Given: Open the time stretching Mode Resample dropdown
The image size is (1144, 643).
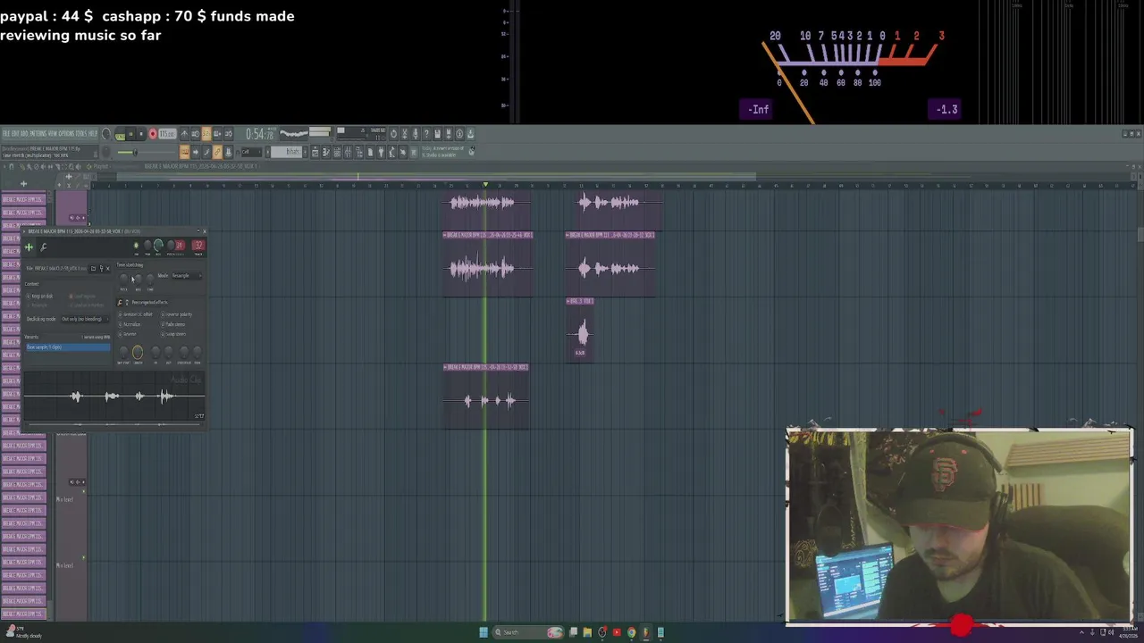Looking at the screenshot, I should click(x=187, y=276).
